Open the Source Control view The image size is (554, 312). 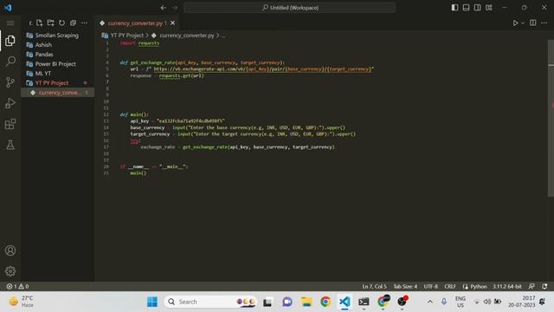[10, 82]
